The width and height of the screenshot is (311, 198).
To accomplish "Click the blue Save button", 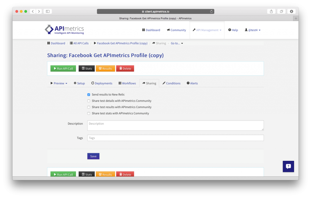I will (93, 156).
